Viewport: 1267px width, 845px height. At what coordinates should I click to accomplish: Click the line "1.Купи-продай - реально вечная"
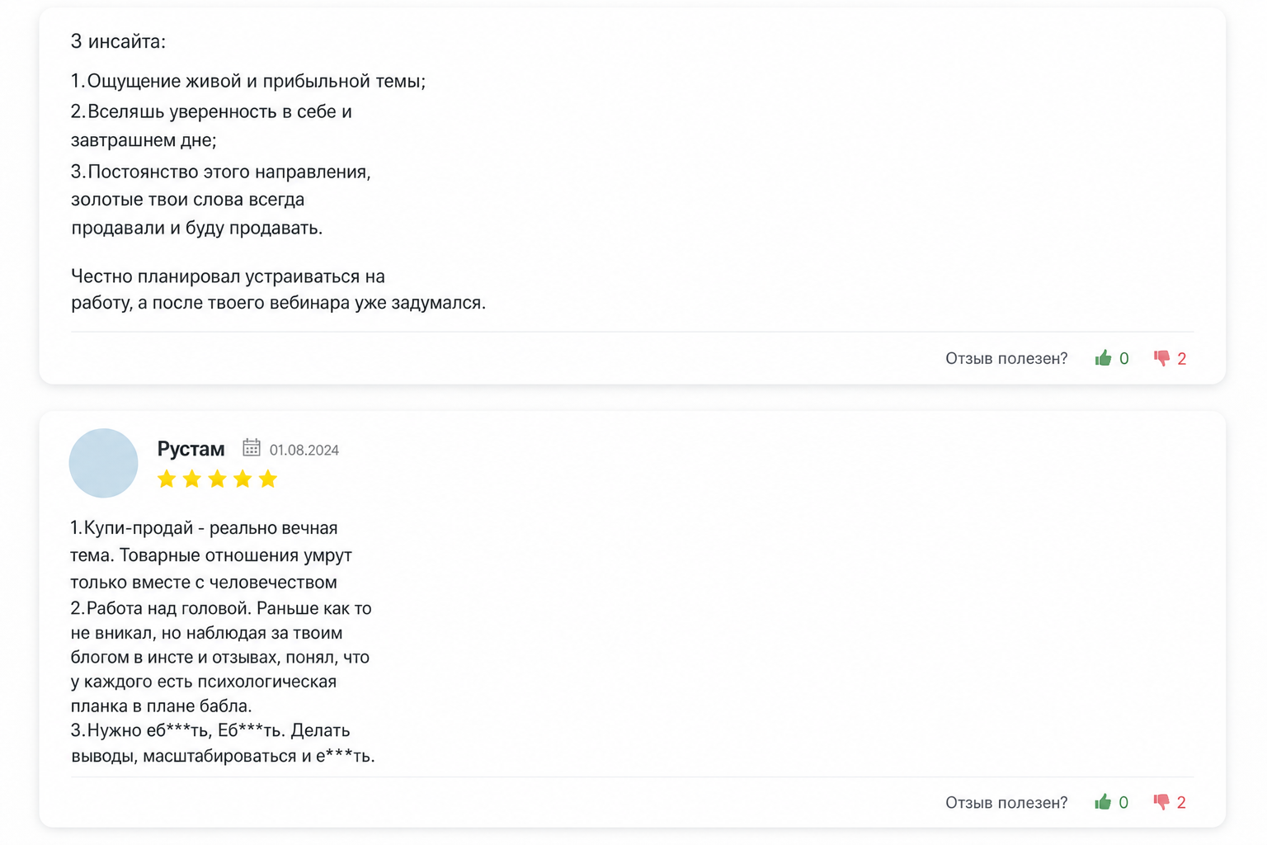[204, 528]
